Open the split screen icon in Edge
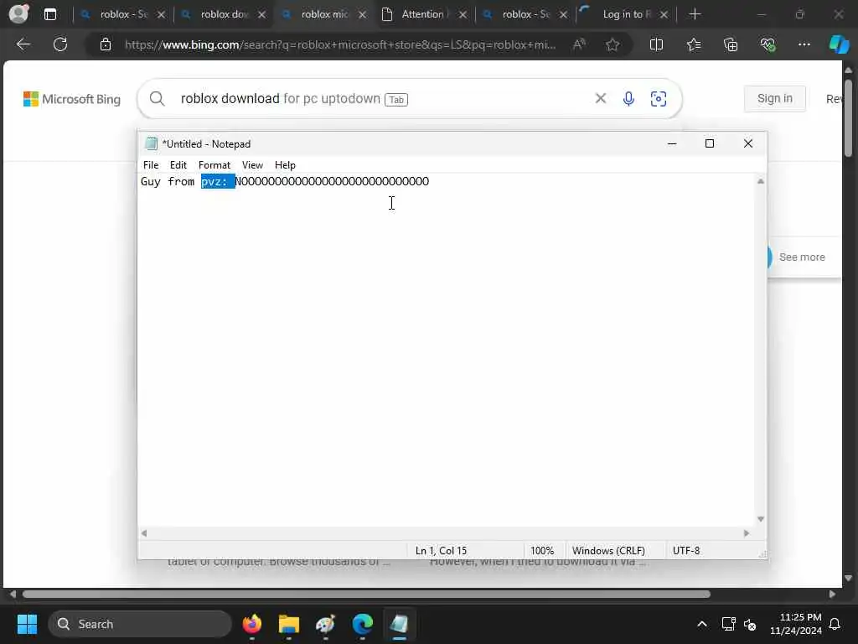The image size is (858, 644). [x=656, y=44]
